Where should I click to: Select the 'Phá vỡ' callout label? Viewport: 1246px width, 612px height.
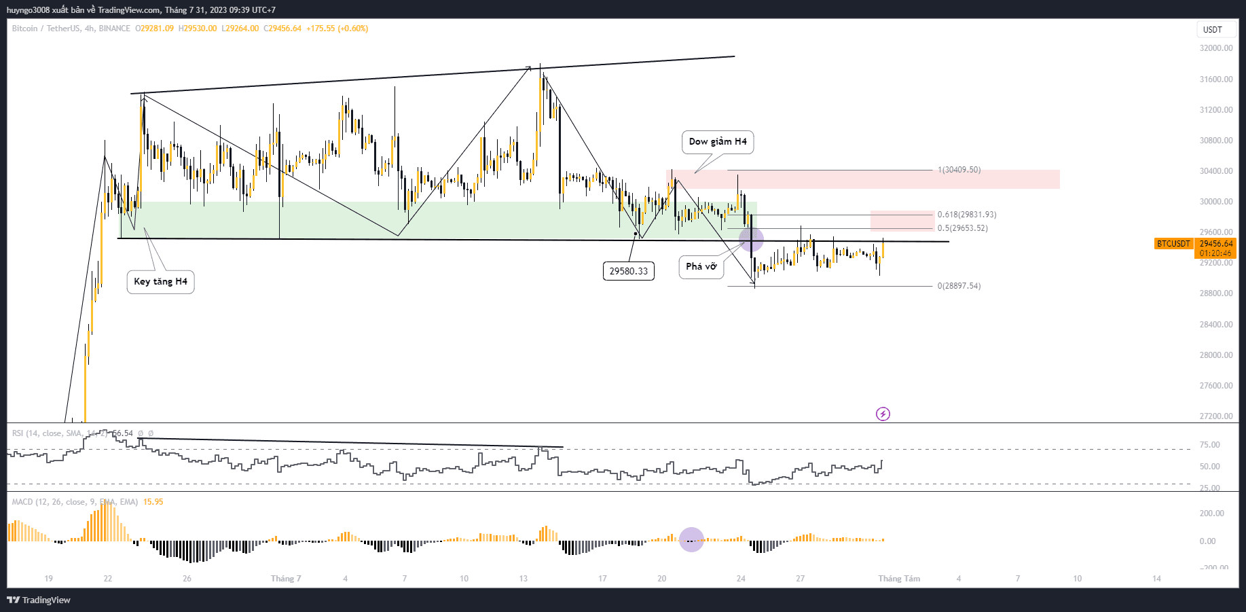coord(701,266)
